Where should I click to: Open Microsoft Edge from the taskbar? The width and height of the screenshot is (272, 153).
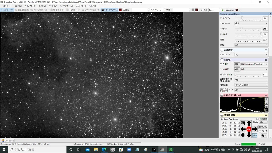pyautogui.click(x=104, y=150)
